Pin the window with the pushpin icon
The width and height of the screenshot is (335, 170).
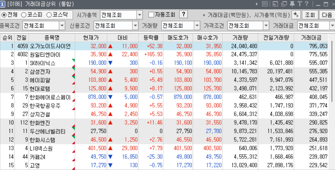point(292,4)
